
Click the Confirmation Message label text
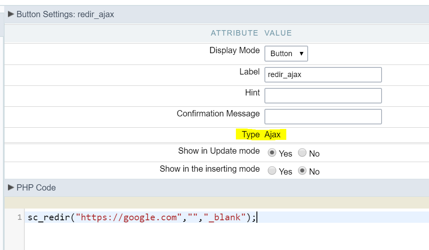click(x=218, y=113)
